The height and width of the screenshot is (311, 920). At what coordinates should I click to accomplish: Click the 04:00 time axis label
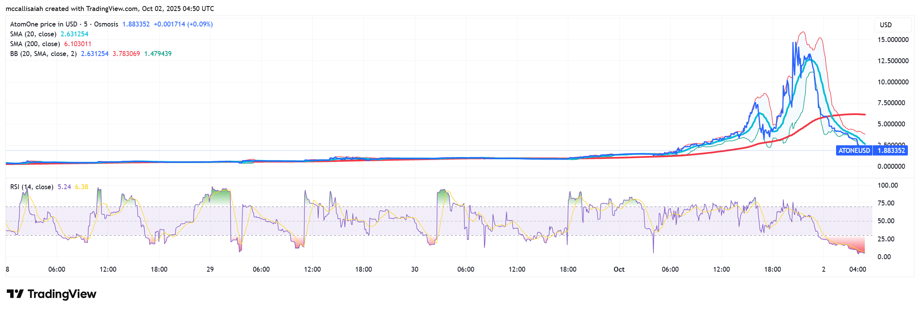point(857,269)
